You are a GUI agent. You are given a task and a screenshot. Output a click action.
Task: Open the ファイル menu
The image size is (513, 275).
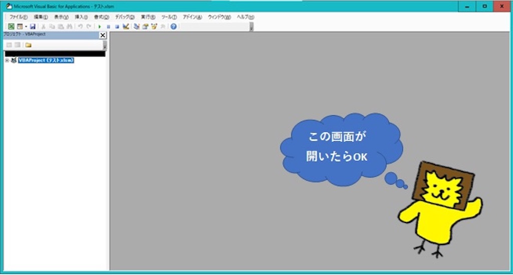tap(19, 17)
